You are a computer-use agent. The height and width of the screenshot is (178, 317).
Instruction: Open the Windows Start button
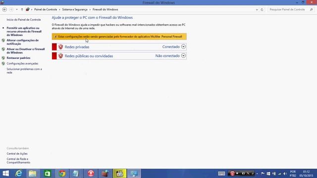pos(5,174)
